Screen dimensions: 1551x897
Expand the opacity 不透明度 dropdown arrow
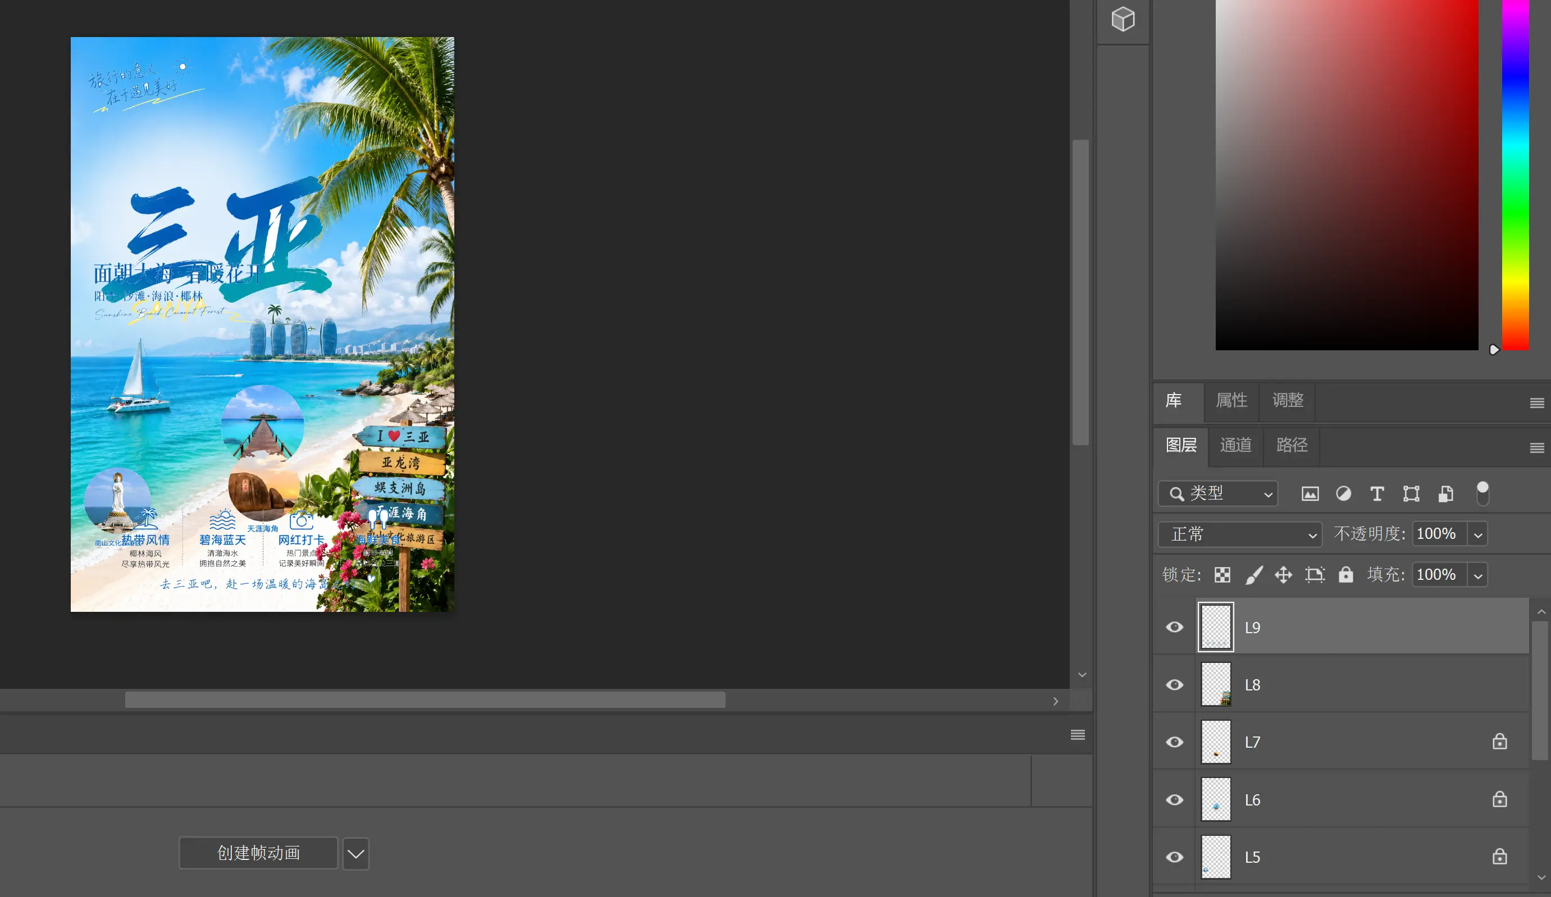pos(1478,534)
